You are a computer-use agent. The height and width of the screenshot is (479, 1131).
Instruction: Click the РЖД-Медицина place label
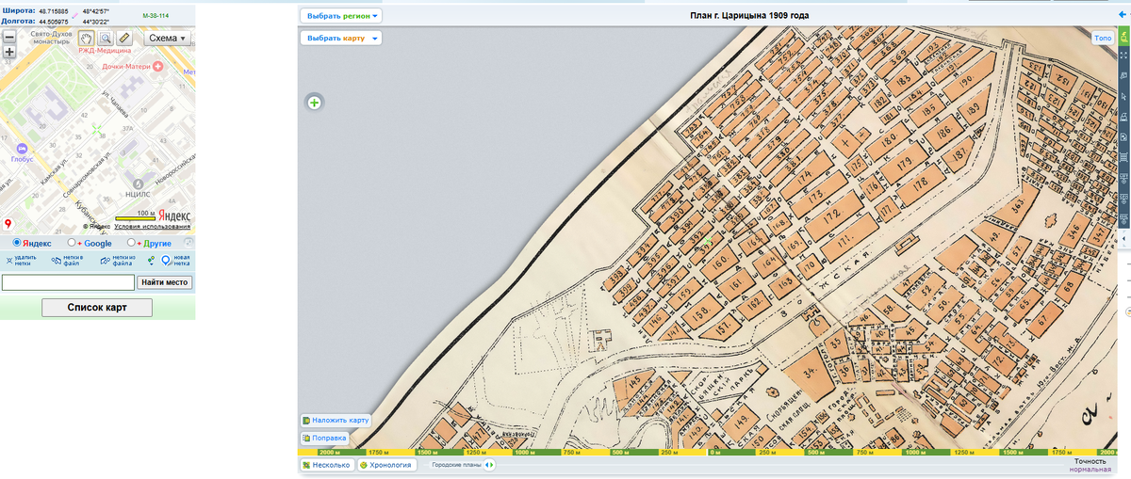click(105, 51)
